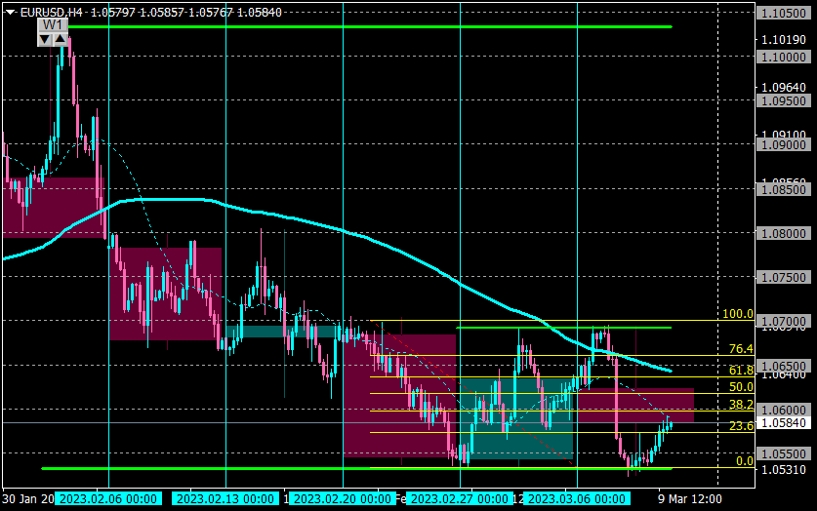Click the 1.05500 price scale label

(784, 453)
